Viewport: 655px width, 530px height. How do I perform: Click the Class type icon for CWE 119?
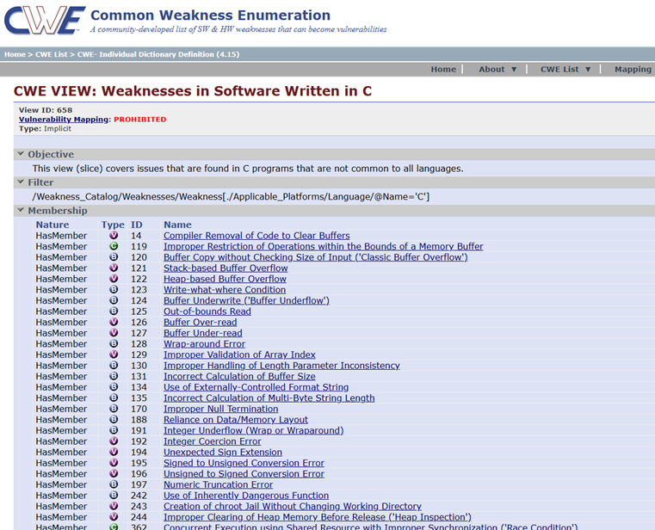coord(114,246)
